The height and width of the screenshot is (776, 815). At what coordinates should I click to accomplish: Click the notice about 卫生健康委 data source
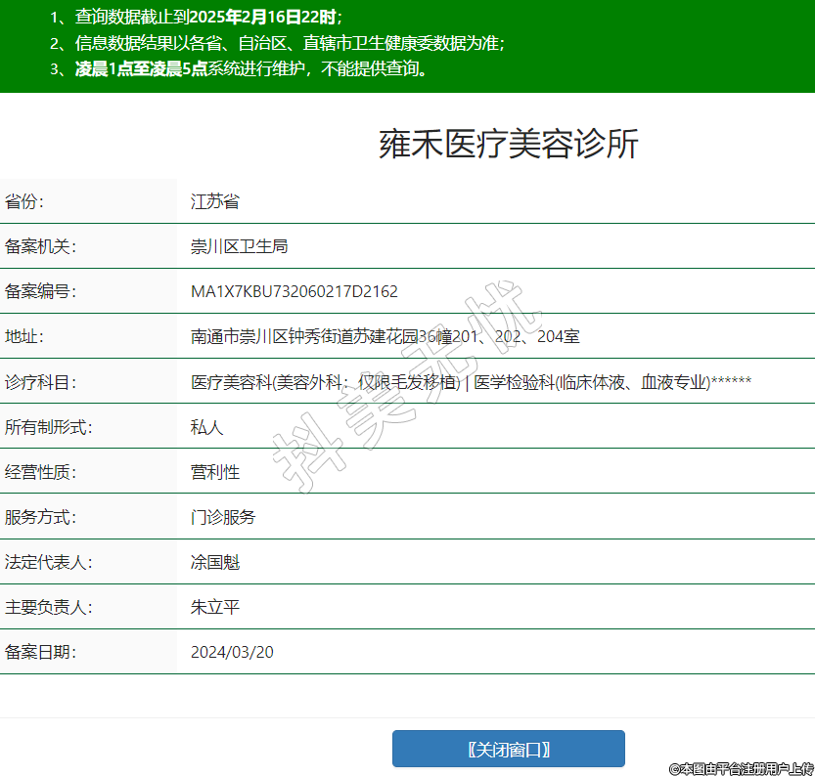pos(277,43)
